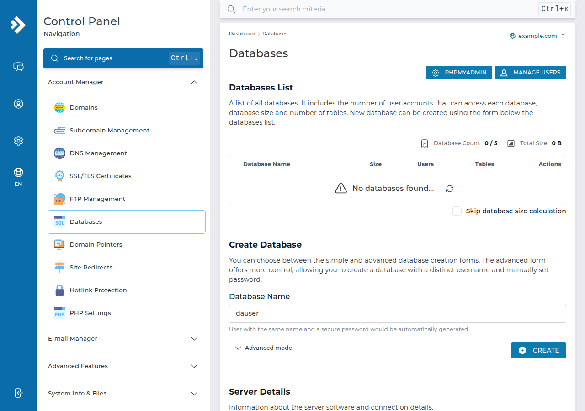Click the DirectAdmin logo icon
Viewport: 585px width, 411px height.
[x=18, y=25]
